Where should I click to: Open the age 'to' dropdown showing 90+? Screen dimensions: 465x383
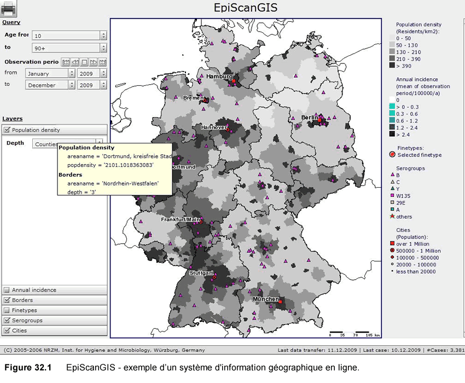point(69,48)
